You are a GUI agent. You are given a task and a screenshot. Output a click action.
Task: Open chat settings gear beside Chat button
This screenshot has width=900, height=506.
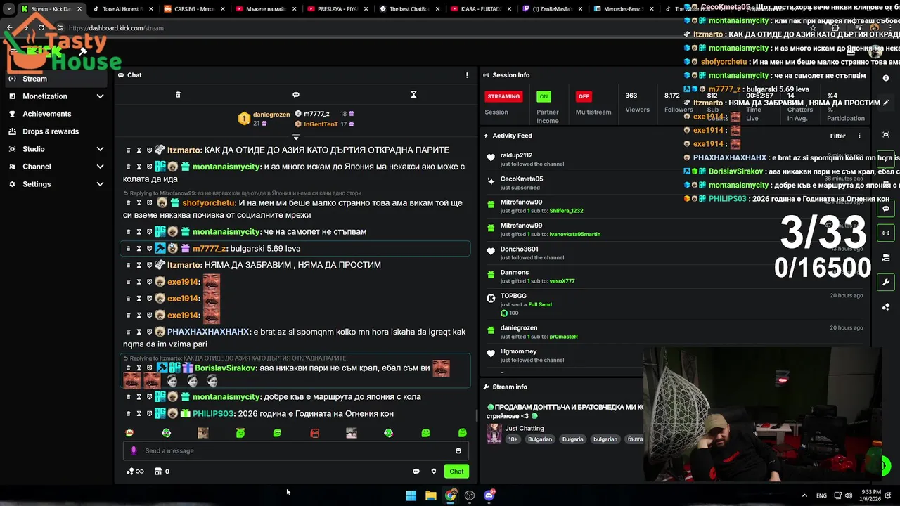point(434,472)
